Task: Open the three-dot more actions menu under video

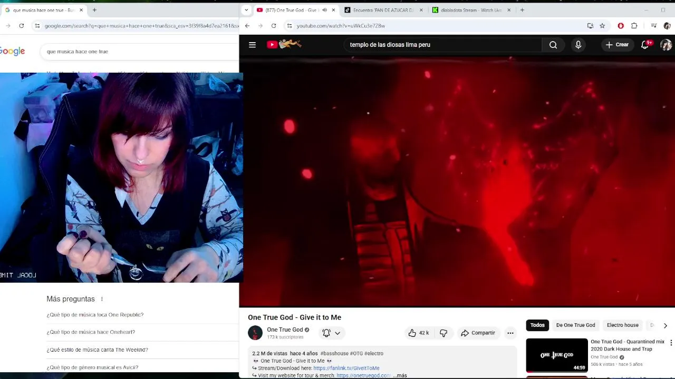Action: tap(510, 333)
